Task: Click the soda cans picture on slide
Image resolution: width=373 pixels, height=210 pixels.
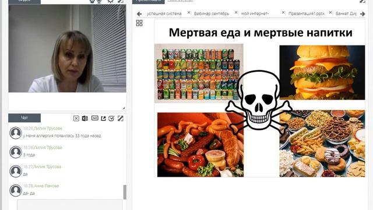Action: pyautogui.click(x=199, y=73)
